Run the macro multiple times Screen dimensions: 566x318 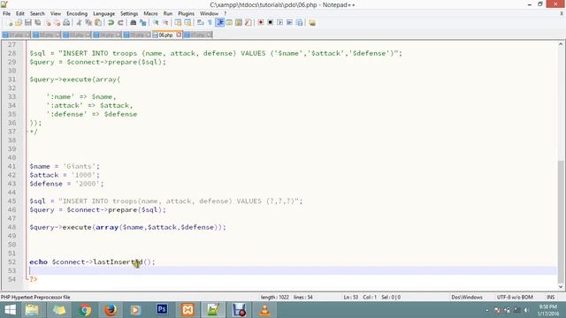click(x=289, y=23)
